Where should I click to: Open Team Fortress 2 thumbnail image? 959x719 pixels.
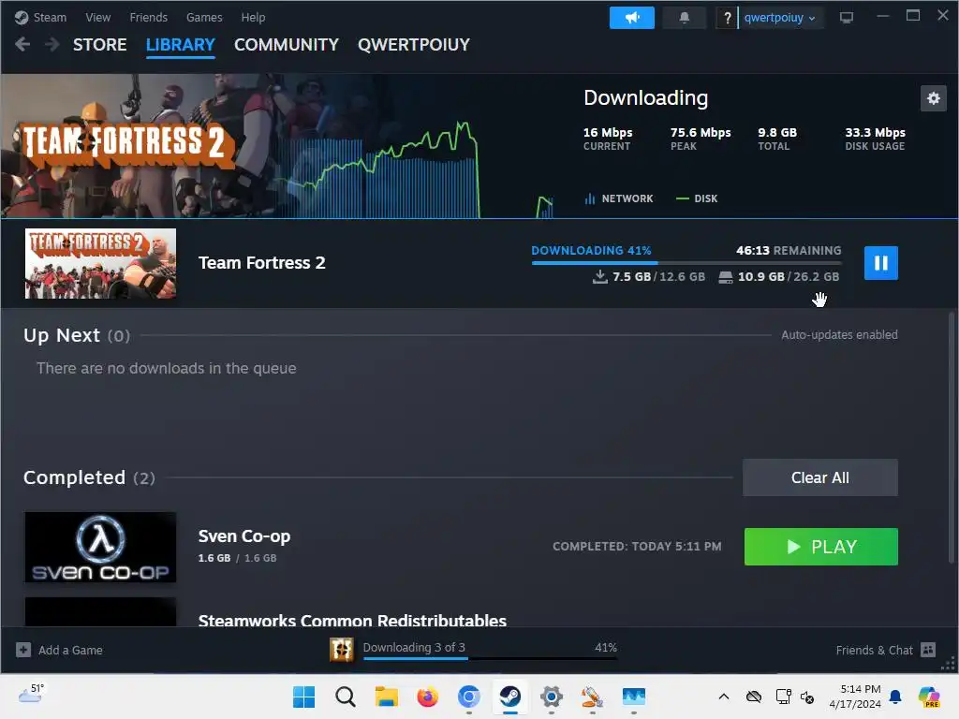(100, 263)
